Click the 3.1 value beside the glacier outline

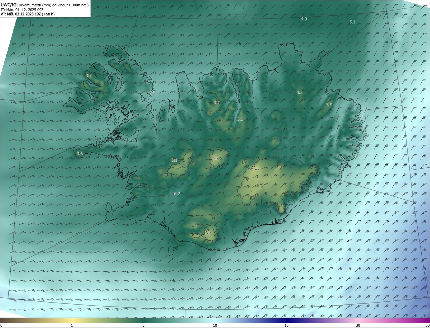point(174,160)
